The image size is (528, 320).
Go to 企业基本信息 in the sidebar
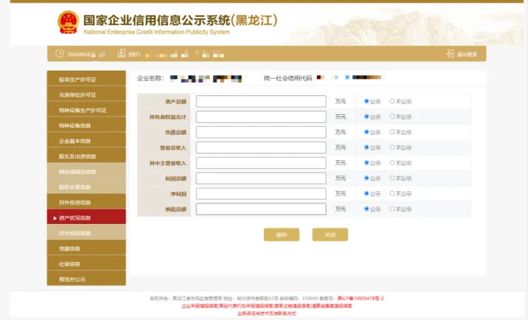pos(86,140)
